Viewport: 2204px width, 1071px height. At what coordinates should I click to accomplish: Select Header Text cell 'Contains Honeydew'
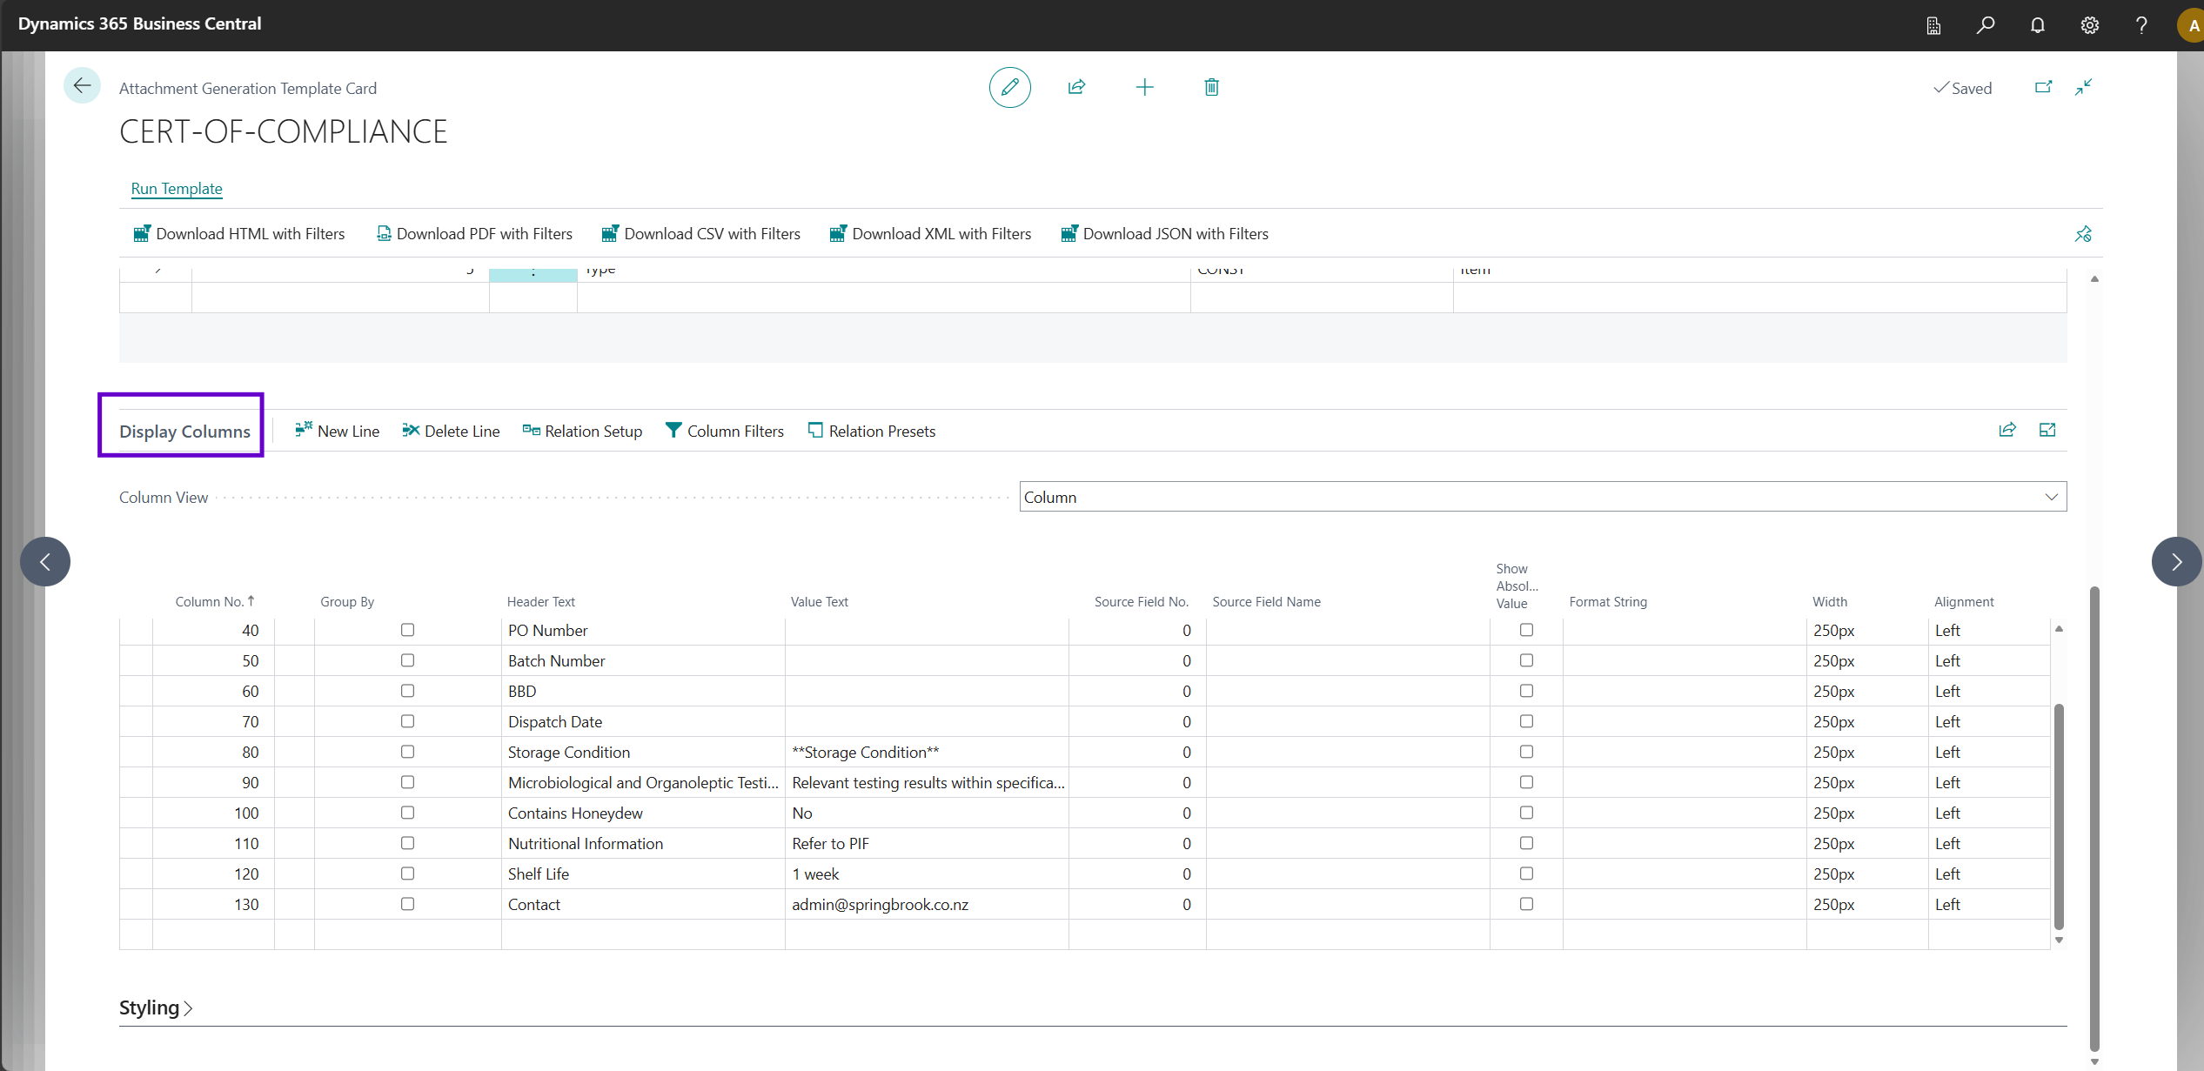click(643, 813)
